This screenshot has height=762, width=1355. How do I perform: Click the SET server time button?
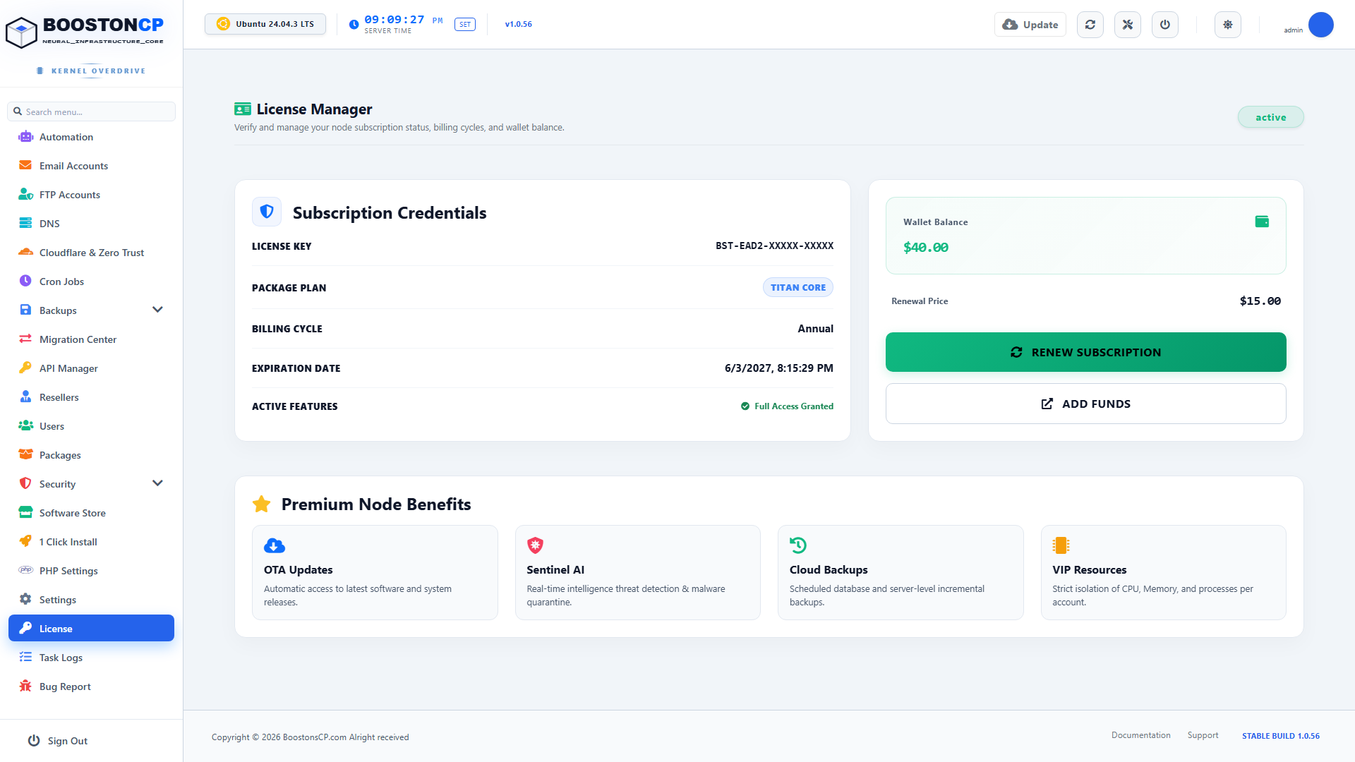click(x=465, y=25)
